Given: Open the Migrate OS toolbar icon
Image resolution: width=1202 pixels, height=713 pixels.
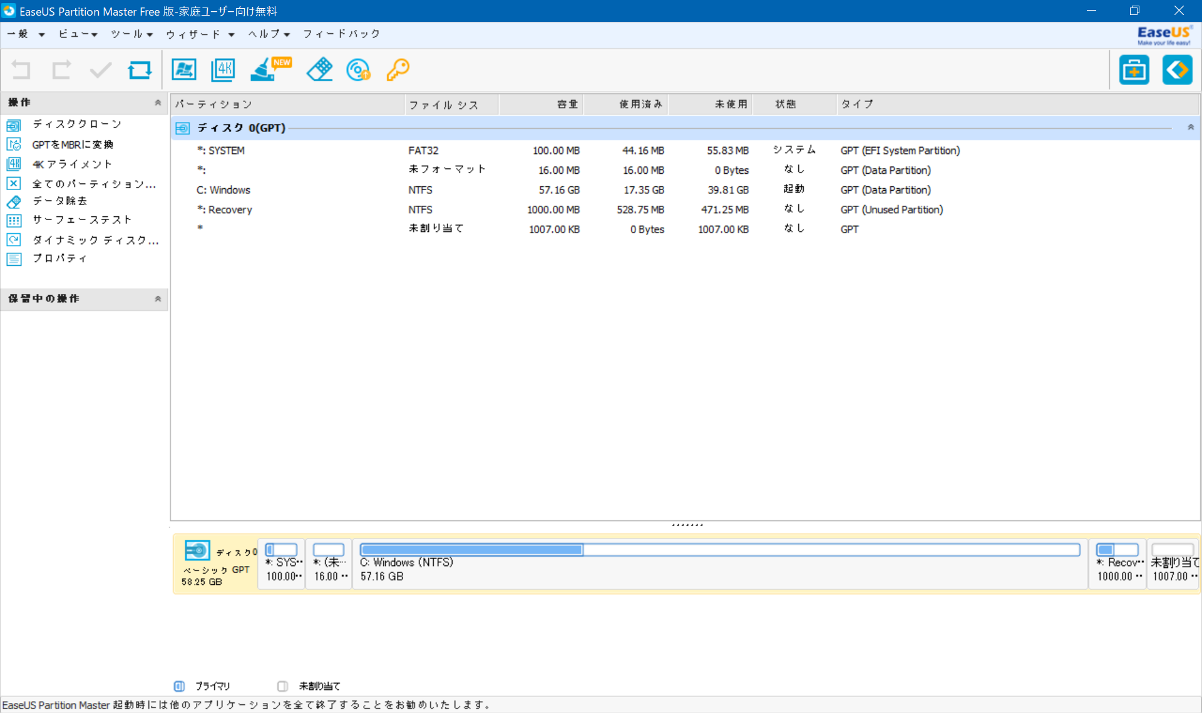Looking at the screenshot, I should (x=183, y=70).
